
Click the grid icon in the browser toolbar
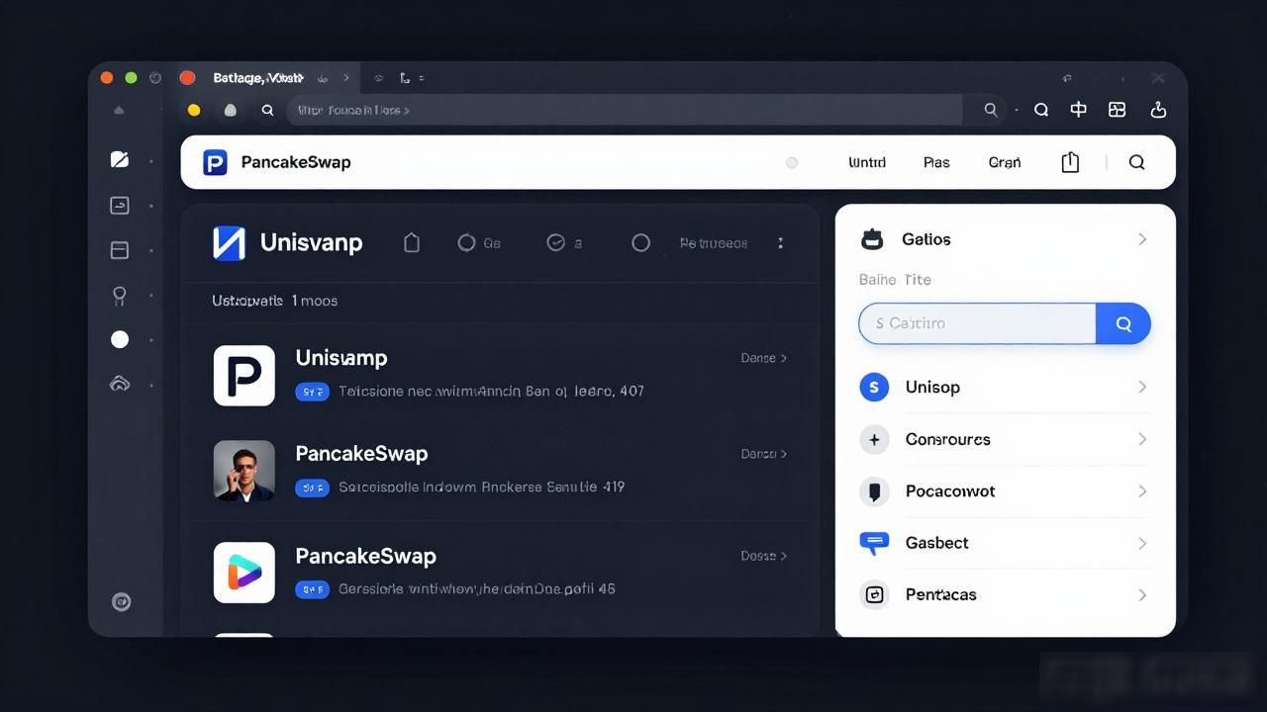pos(1118,110)
